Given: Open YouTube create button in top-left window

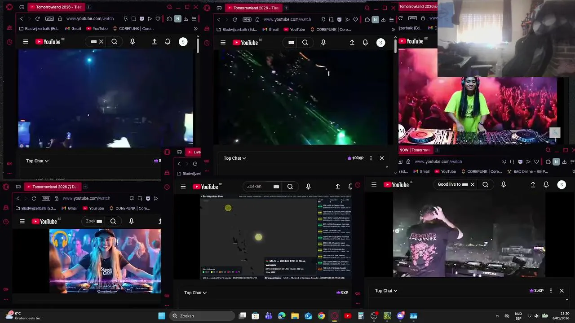Looking at the screenshot, I should (154, 42).
